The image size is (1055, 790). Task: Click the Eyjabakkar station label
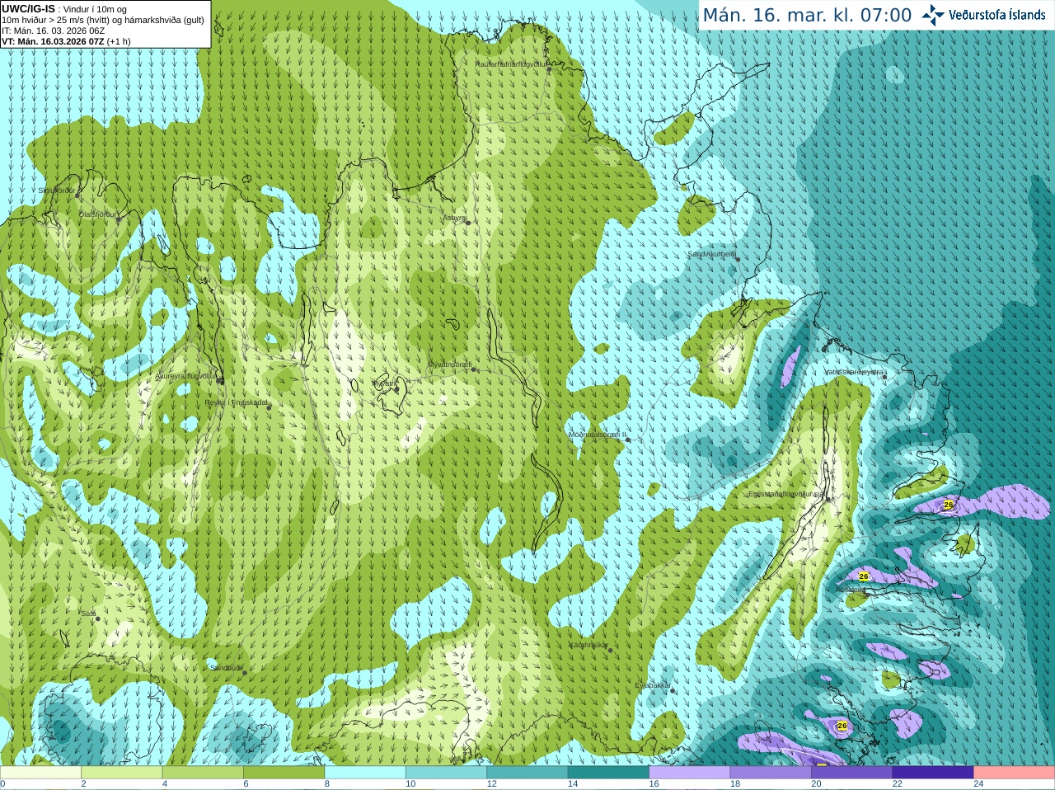tap(653, 684)
